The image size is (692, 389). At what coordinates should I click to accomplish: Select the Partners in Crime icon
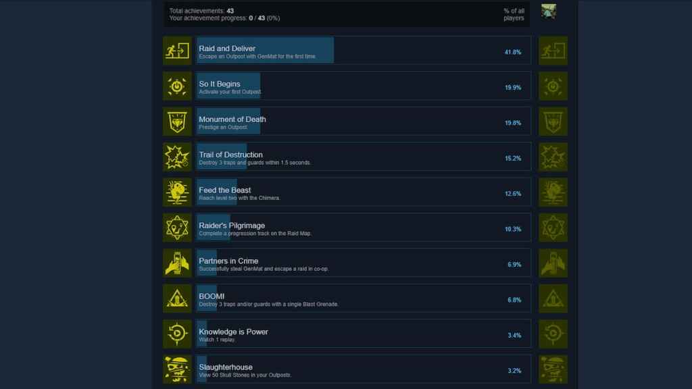178,263
